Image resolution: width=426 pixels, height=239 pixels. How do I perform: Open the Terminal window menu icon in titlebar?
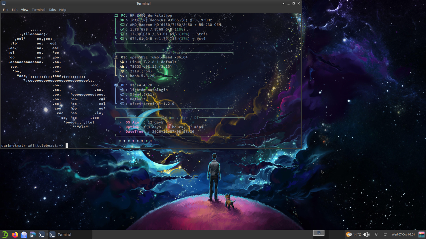tap(4, 3)
